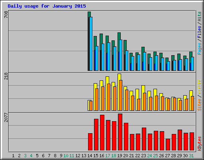
Task: Click the red KBytes bar for day 19
Action: [120, 132]
